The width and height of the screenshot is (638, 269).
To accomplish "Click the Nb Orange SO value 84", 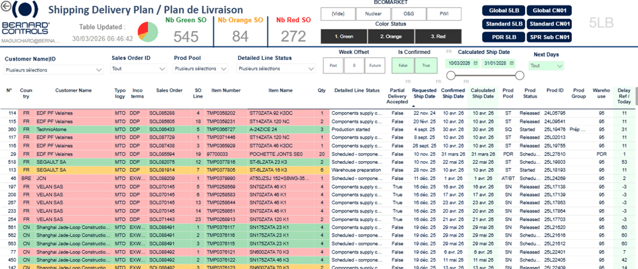I will (x=240, y=37).
